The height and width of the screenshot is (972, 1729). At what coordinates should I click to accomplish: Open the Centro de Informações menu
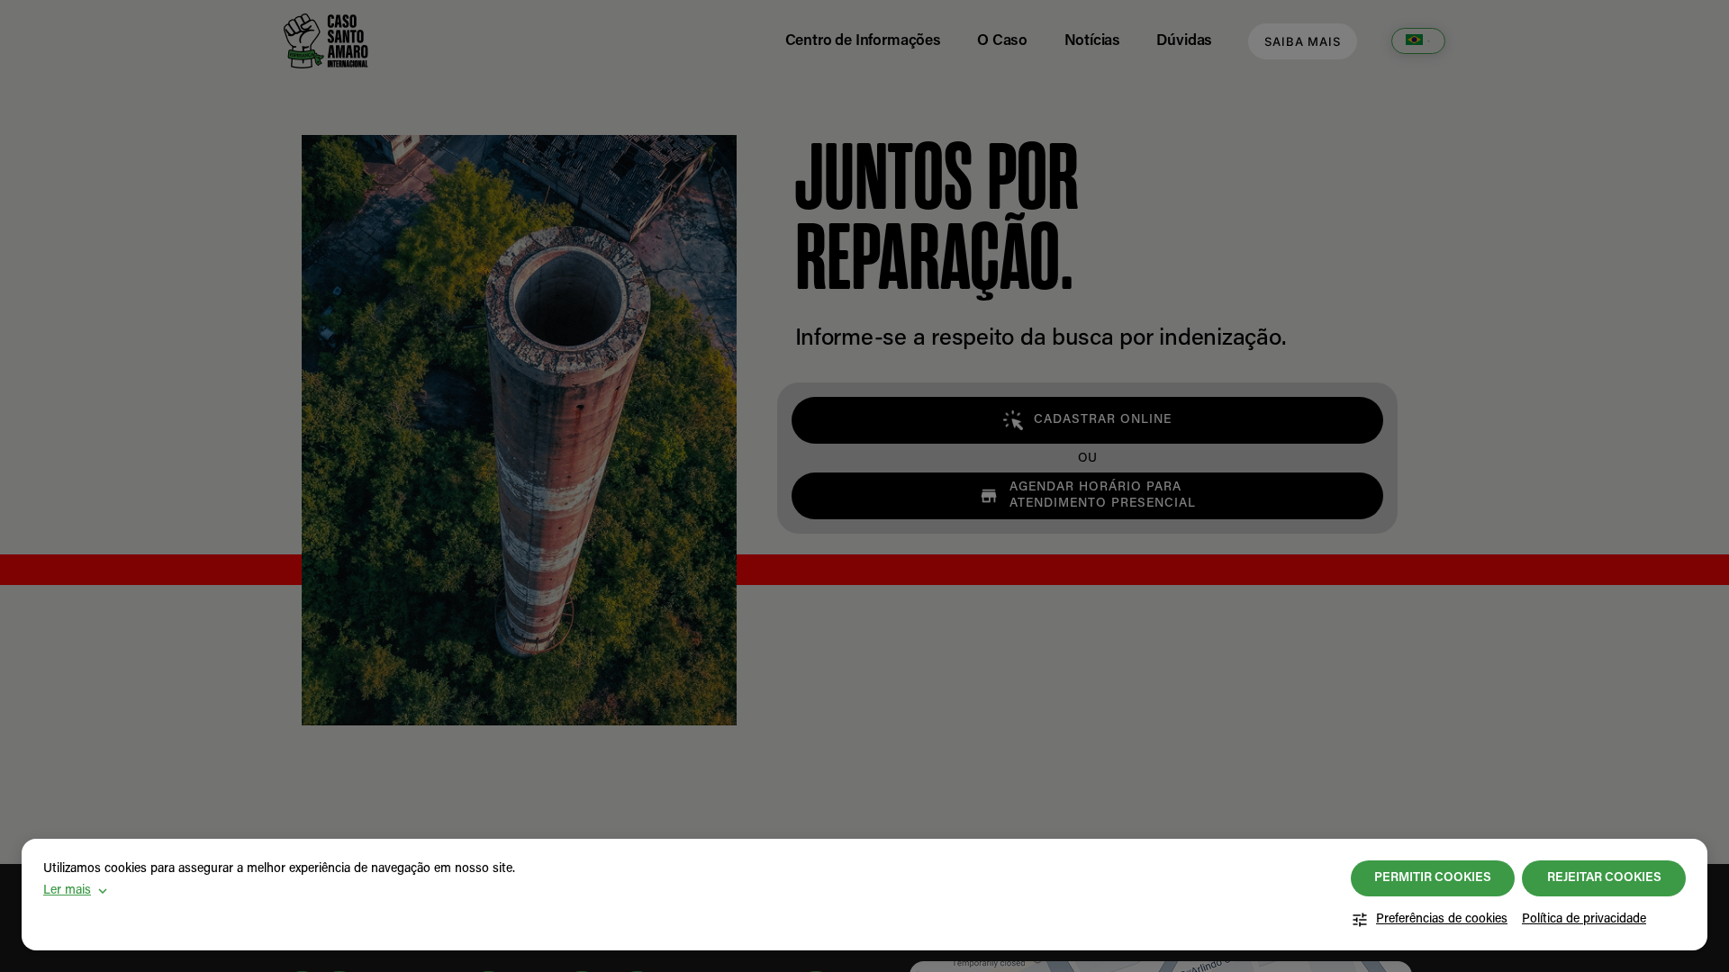click(863, 40)
